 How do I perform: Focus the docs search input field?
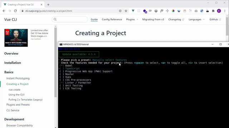tap(70, 20)
